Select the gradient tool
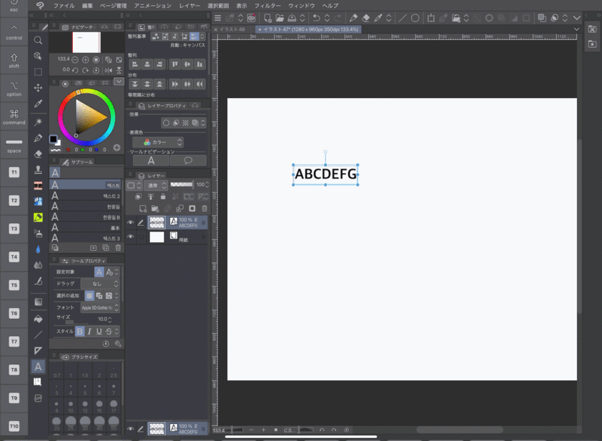Screen dimensions: 602x441 click(38, 302)
